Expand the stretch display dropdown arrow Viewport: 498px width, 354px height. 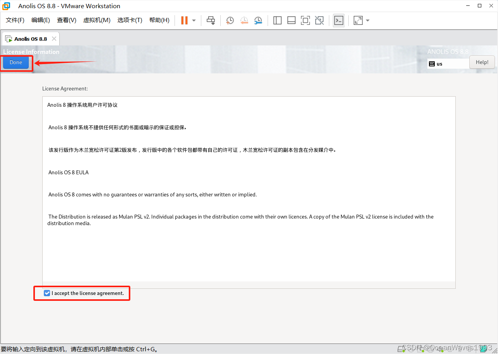tap(368, 20)
